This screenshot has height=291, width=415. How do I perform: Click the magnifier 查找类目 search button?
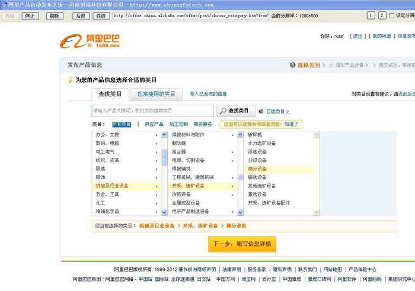click(x=236, y=111)
